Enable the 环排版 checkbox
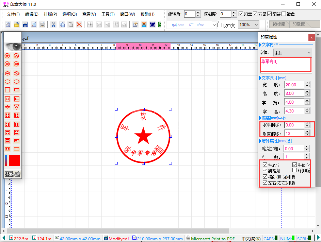The image size is (321, 242). (x=294, y=170)
